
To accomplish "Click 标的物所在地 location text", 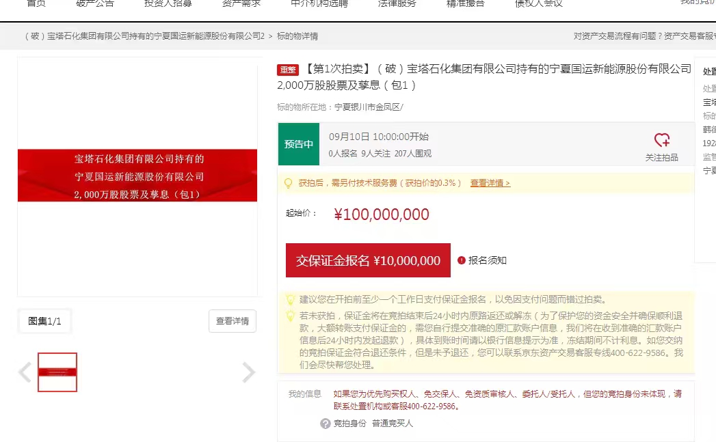I will [340, 107].
